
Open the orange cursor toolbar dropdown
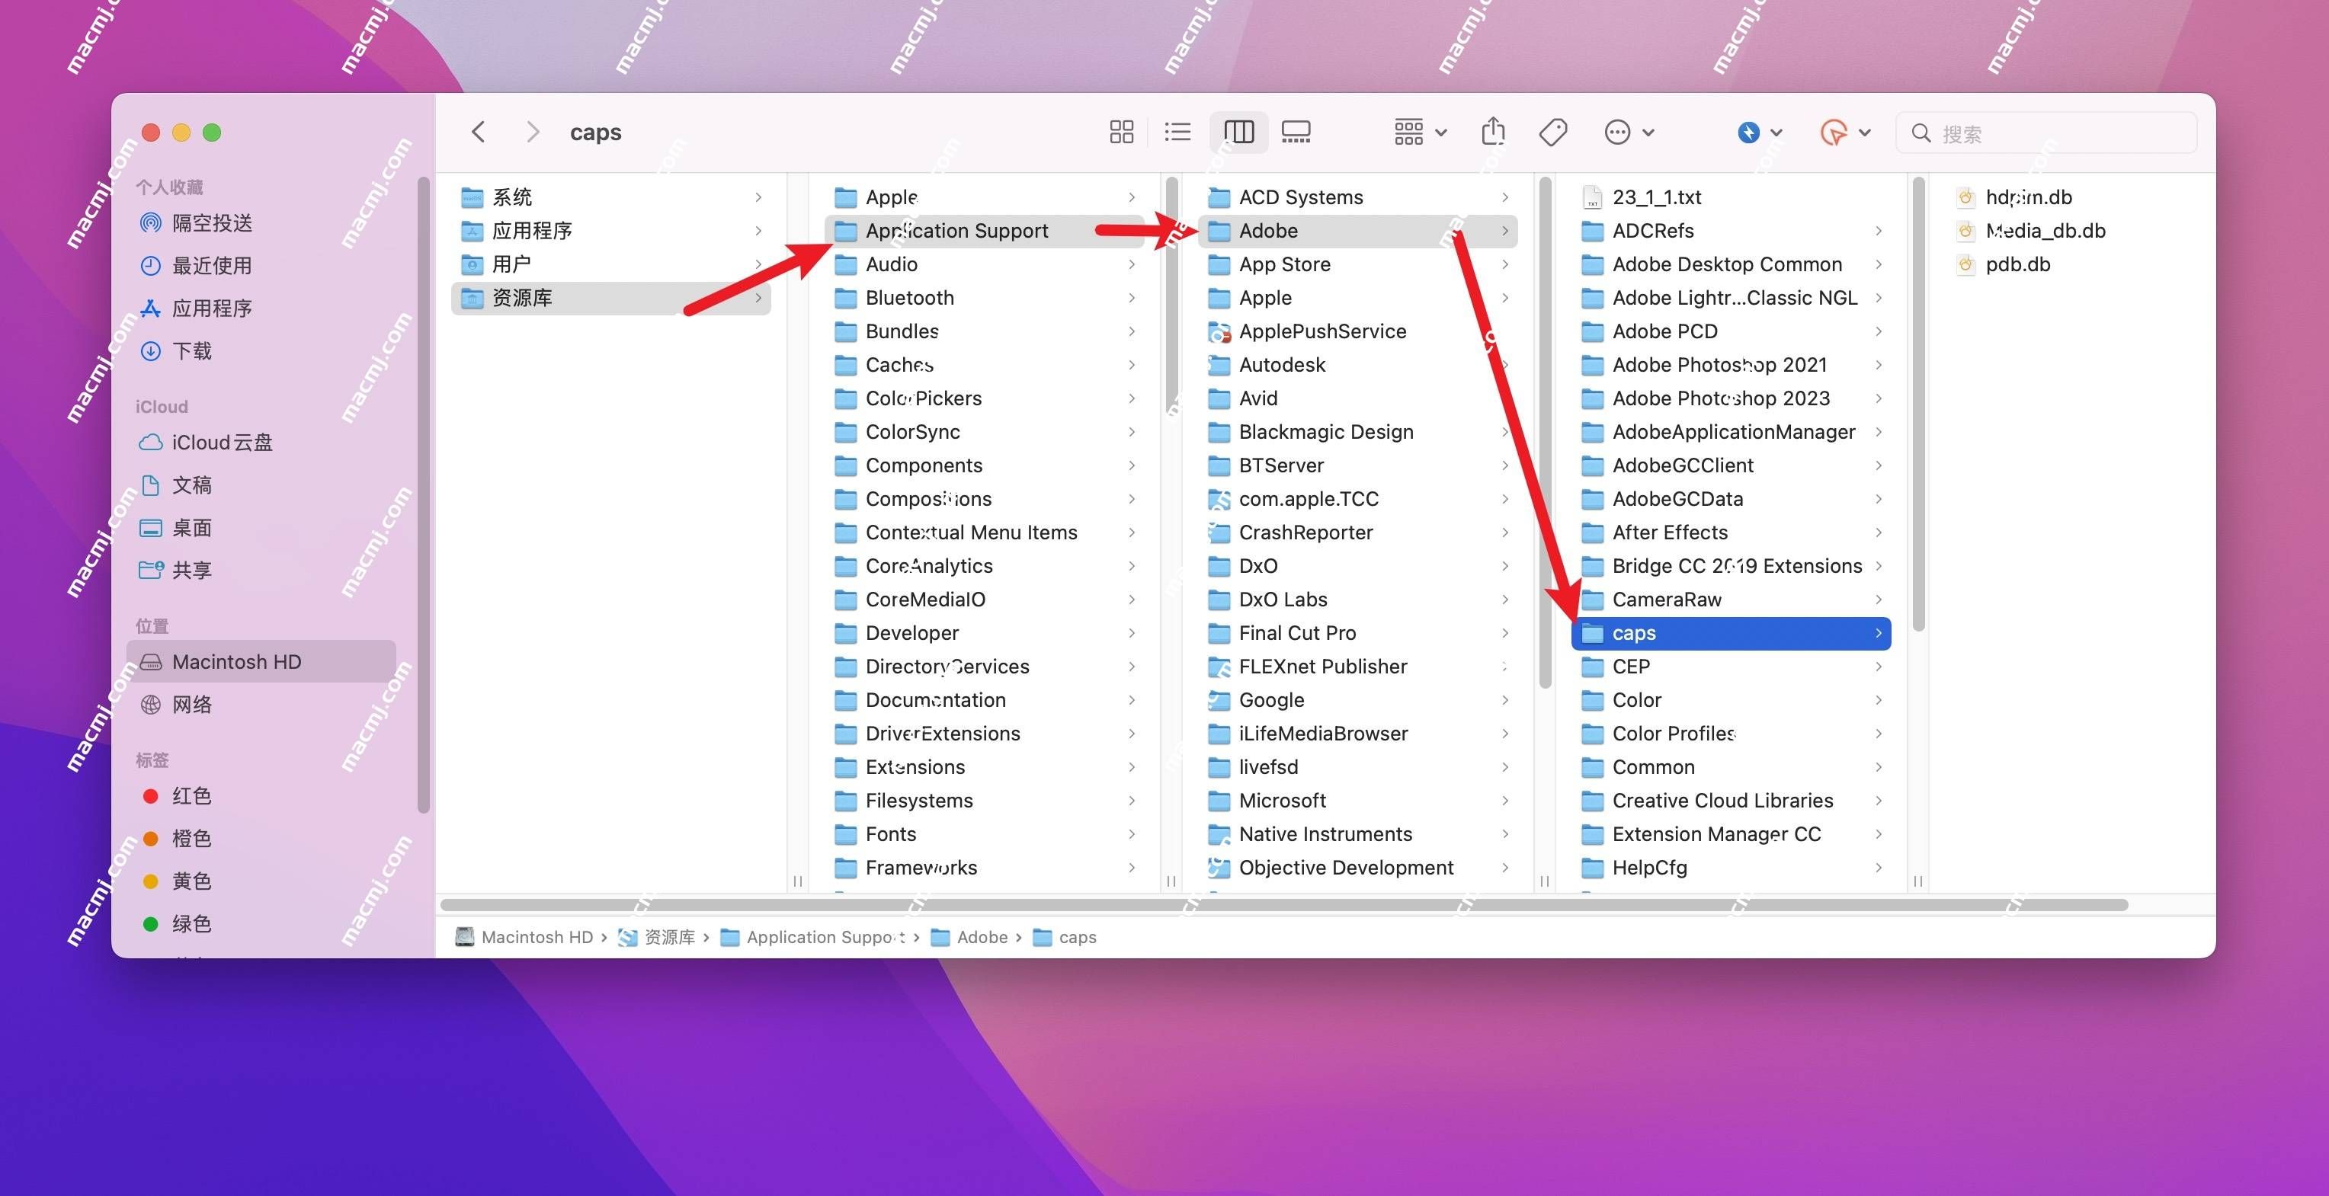1844,132
